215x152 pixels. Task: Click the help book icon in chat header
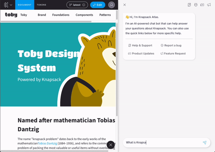189,5
